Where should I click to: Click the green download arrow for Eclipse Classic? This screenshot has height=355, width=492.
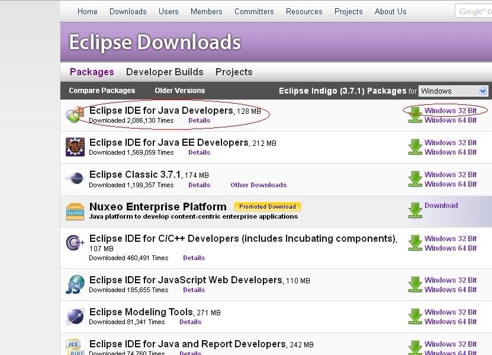point(415,179)
